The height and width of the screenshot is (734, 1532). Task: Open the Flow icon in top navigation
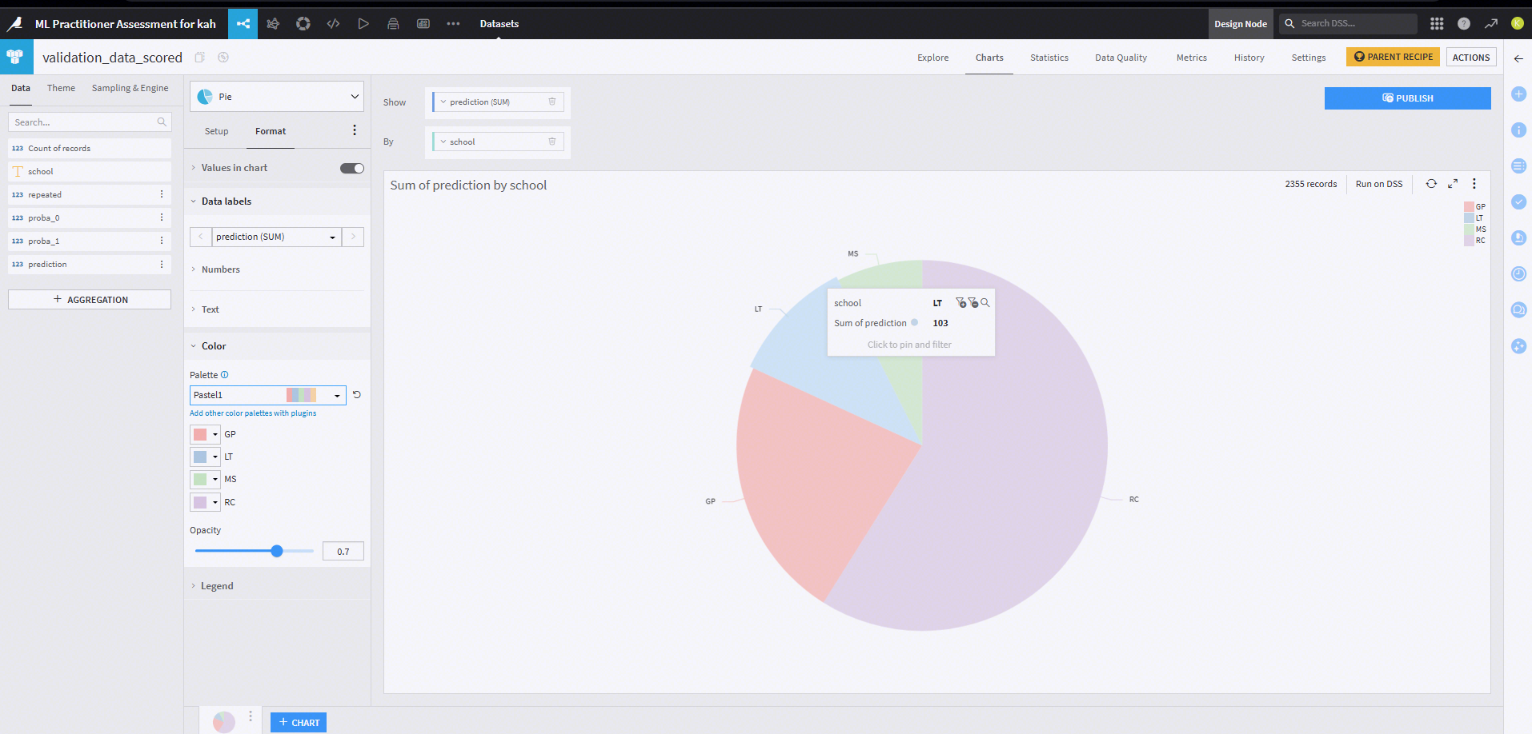point(243,24)
